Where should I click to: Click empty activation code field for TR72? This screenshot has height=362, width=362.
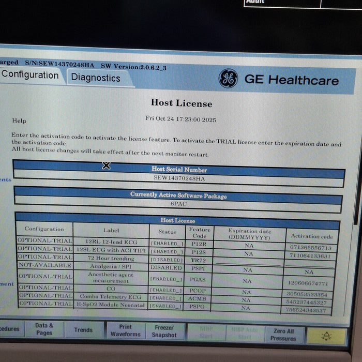pyautogui.click(x=310, y=264)
